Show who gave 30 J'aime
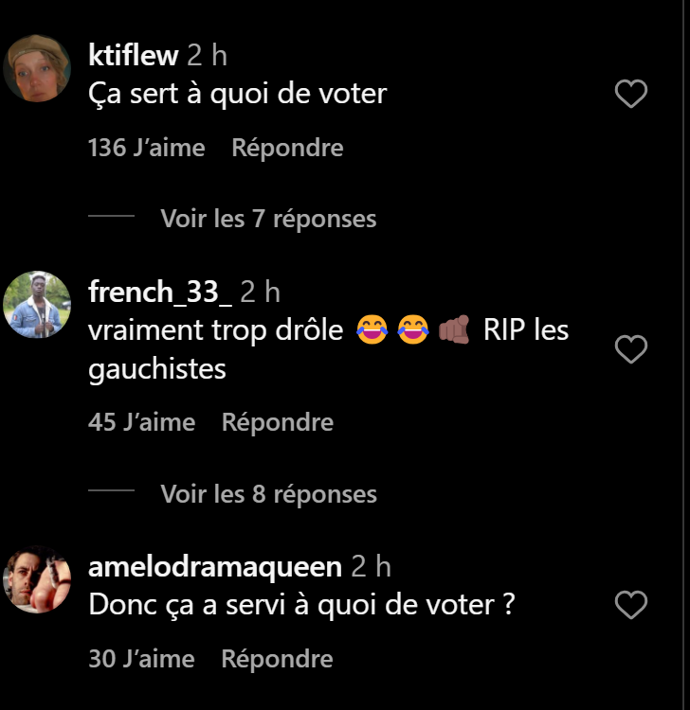 [142, 659]
